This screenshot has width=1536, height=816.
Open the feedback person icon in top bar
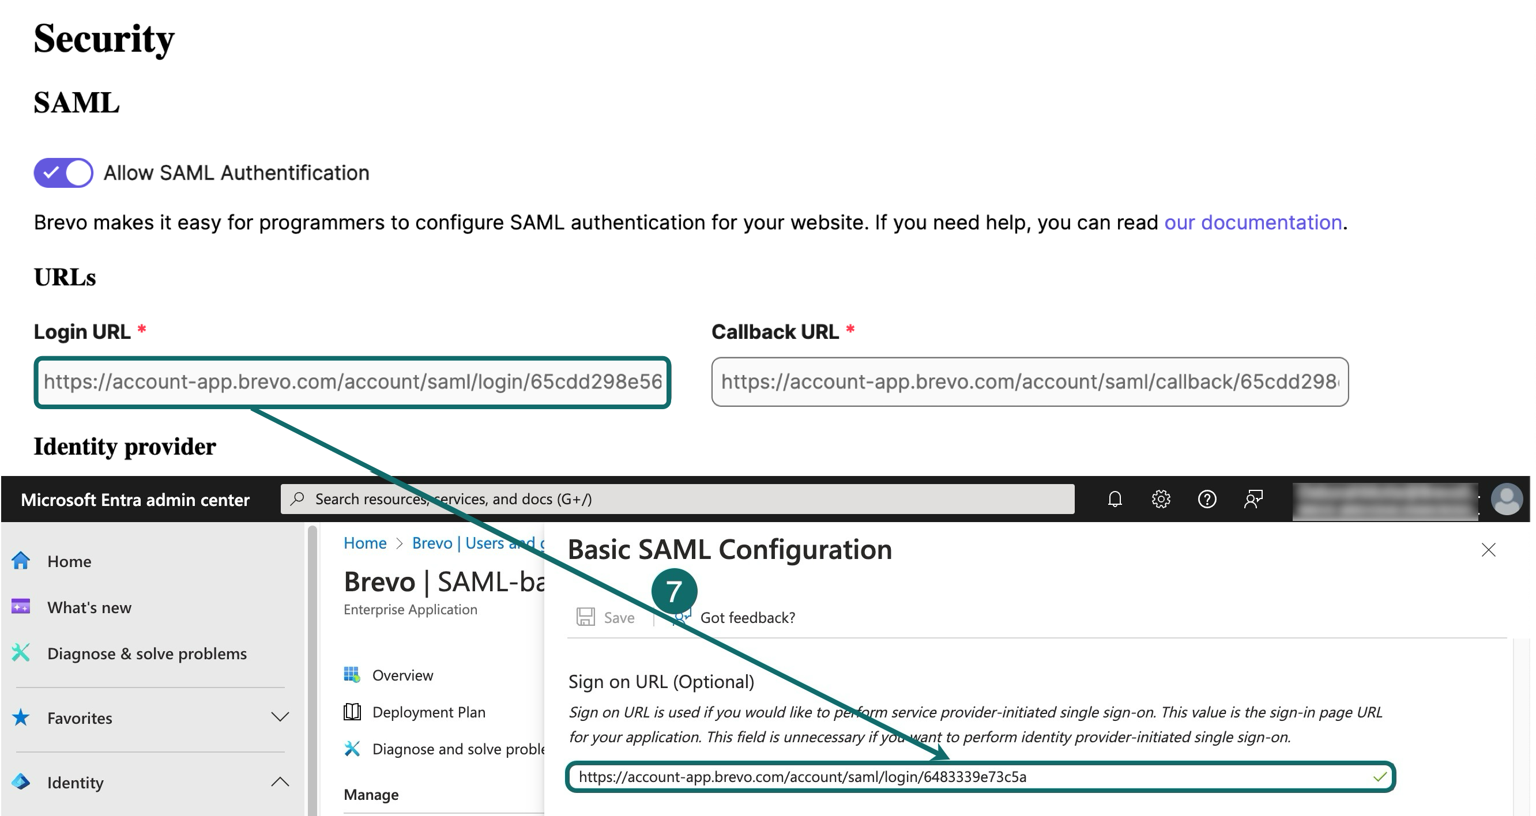click(x=1253, y=499)
